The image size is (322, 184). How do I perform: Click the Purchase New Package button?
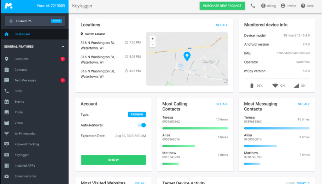click(x=222, y=6)
